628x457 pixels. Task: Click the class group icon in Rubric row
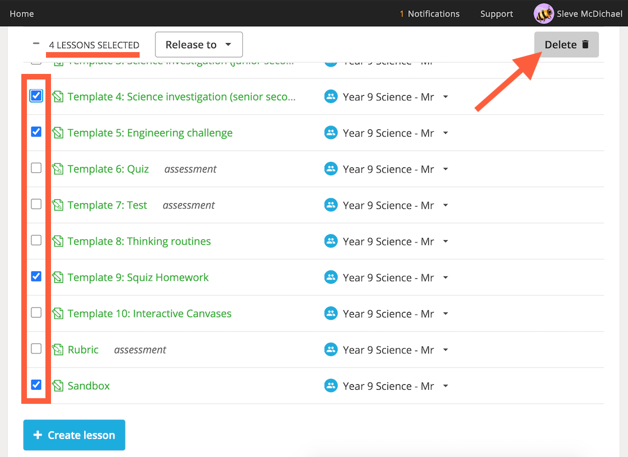pos(331,349)
